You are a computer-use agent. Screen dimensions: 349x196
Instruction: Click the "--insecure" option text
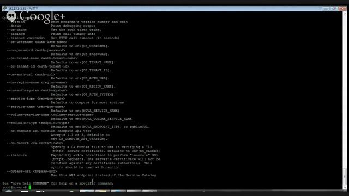(16, 155)
